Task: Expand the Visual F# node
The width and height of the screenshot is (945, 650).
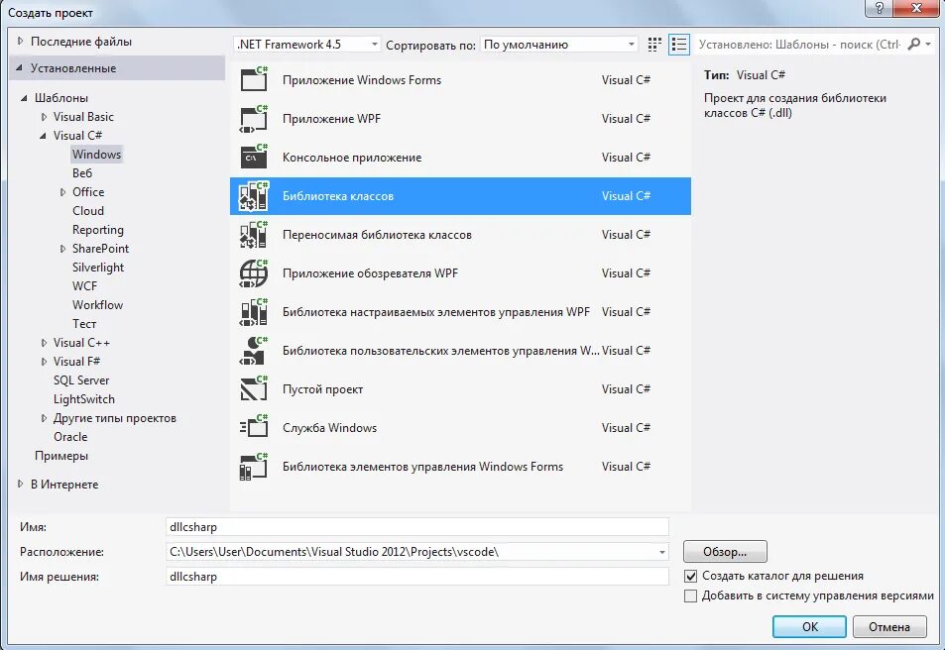Action: pos(44,362)
